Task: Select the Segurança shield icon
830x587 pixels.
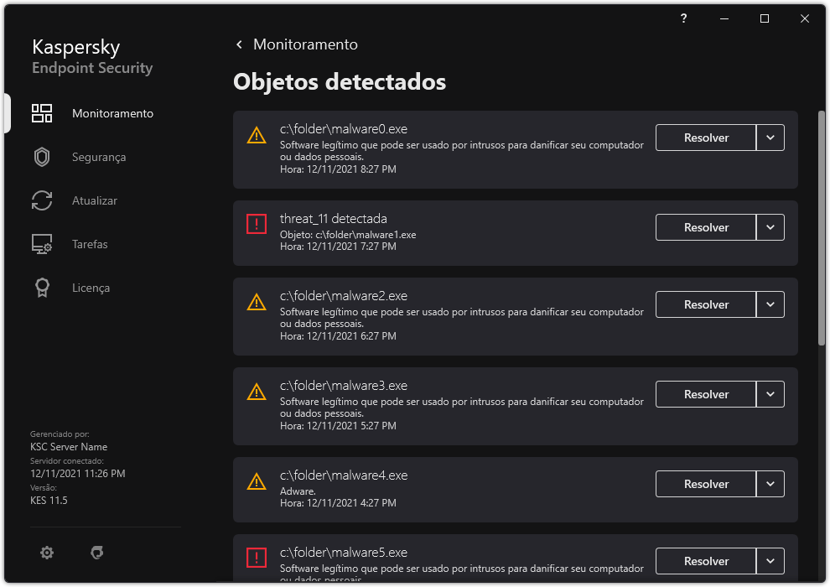Action: click(42, 157)
